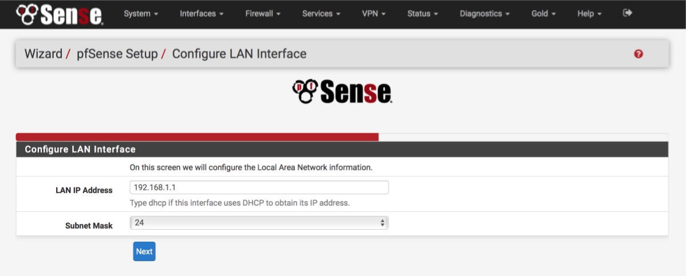Open the Diagnostics menu
This screenshot has height=276, width=686.
point(485,14)
